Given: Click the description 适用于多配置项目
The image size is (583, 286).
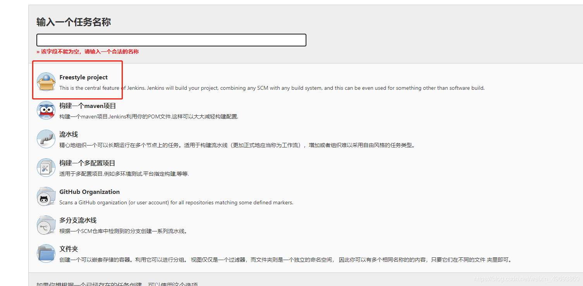Looking at the screenshot, I should pyautogui.click(x=124, y=174).
